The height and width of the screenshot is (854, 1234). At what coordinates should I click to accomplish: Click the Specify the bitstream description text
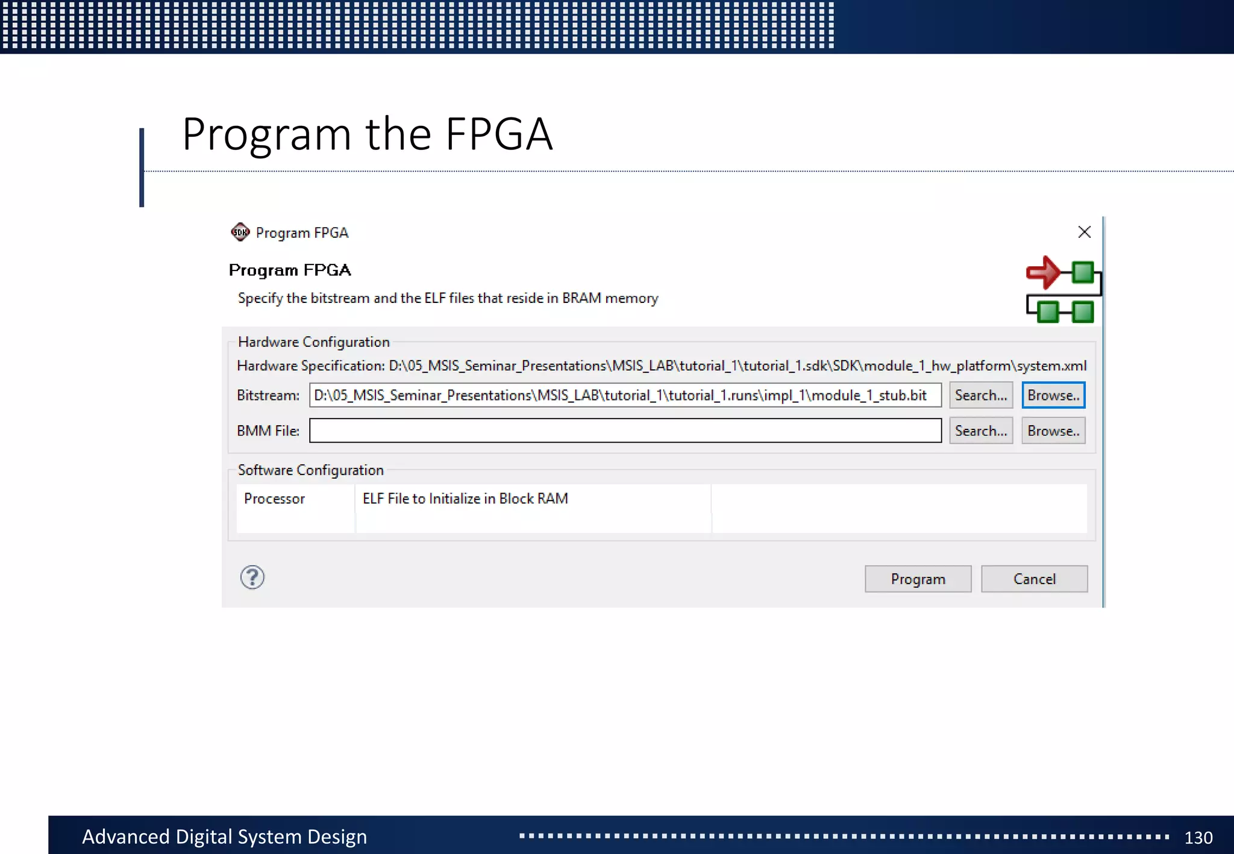tap(448, 298)
